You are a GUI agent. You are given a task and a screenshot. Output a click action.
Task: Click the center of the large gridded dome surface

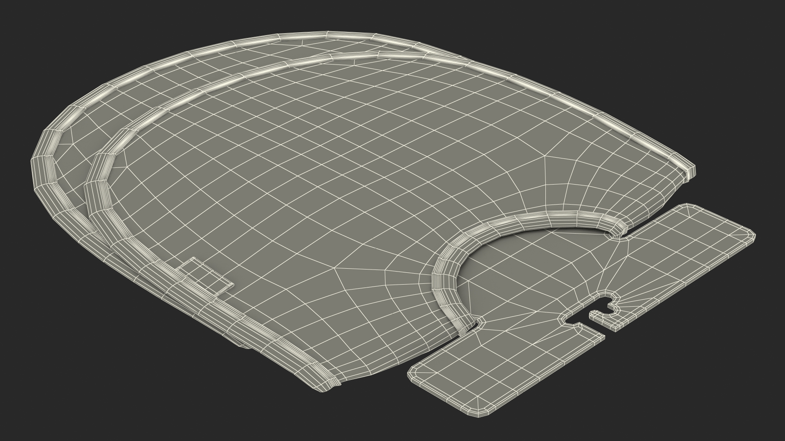(x=327, y=171)
